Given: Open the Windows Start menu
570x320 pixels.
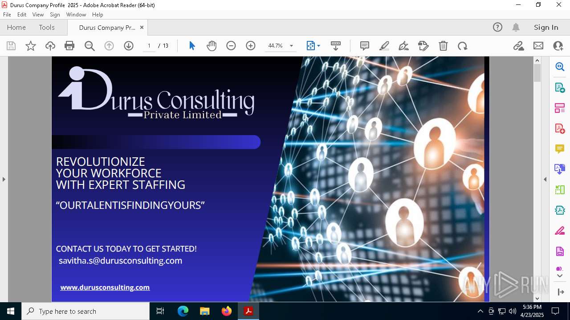Looking at the screenshot, I should coord(11,311).
